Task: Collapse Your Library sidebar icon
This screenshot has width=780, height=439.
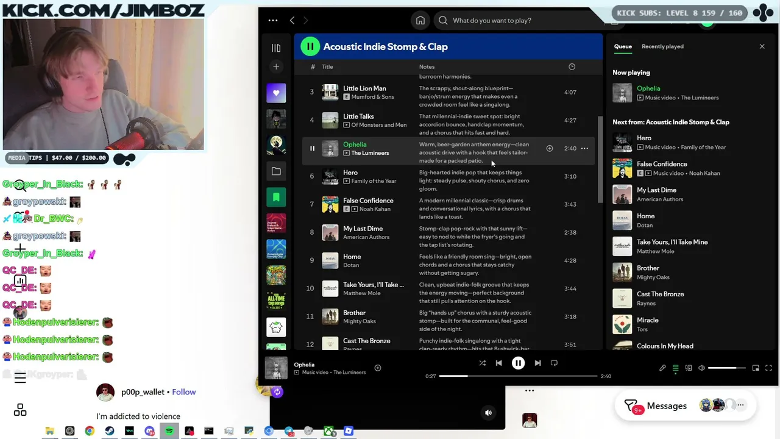Action: [x=276, y=48]
